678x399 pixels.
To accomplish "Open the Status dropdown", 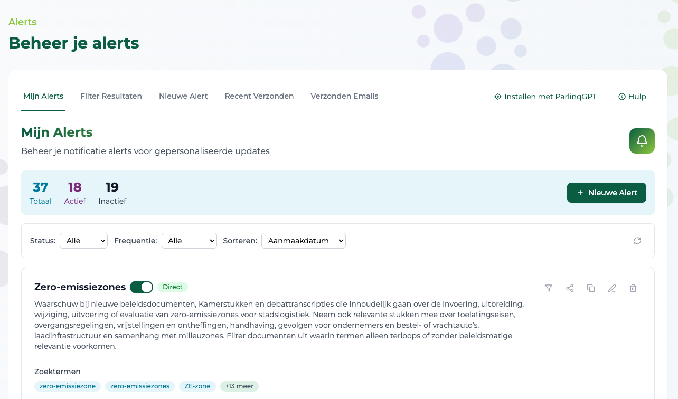I will tap(83, 241).
